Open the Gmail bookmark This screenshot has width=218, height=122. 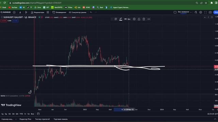point(3,7)
